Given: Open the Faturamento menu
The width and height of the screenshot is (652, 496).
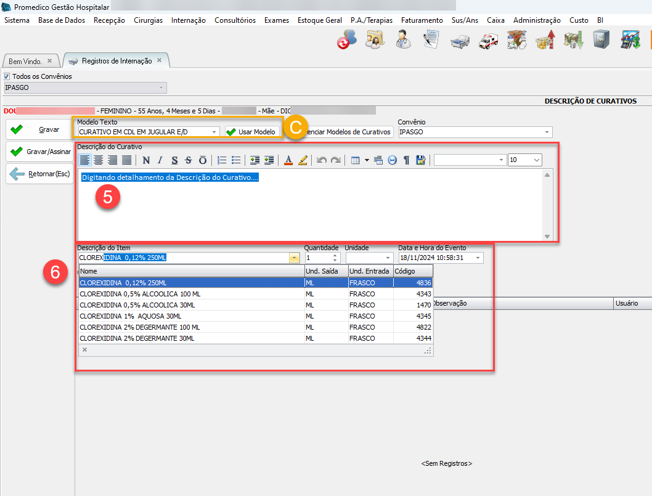Looking at the screenshot, I should coord(422,20).
